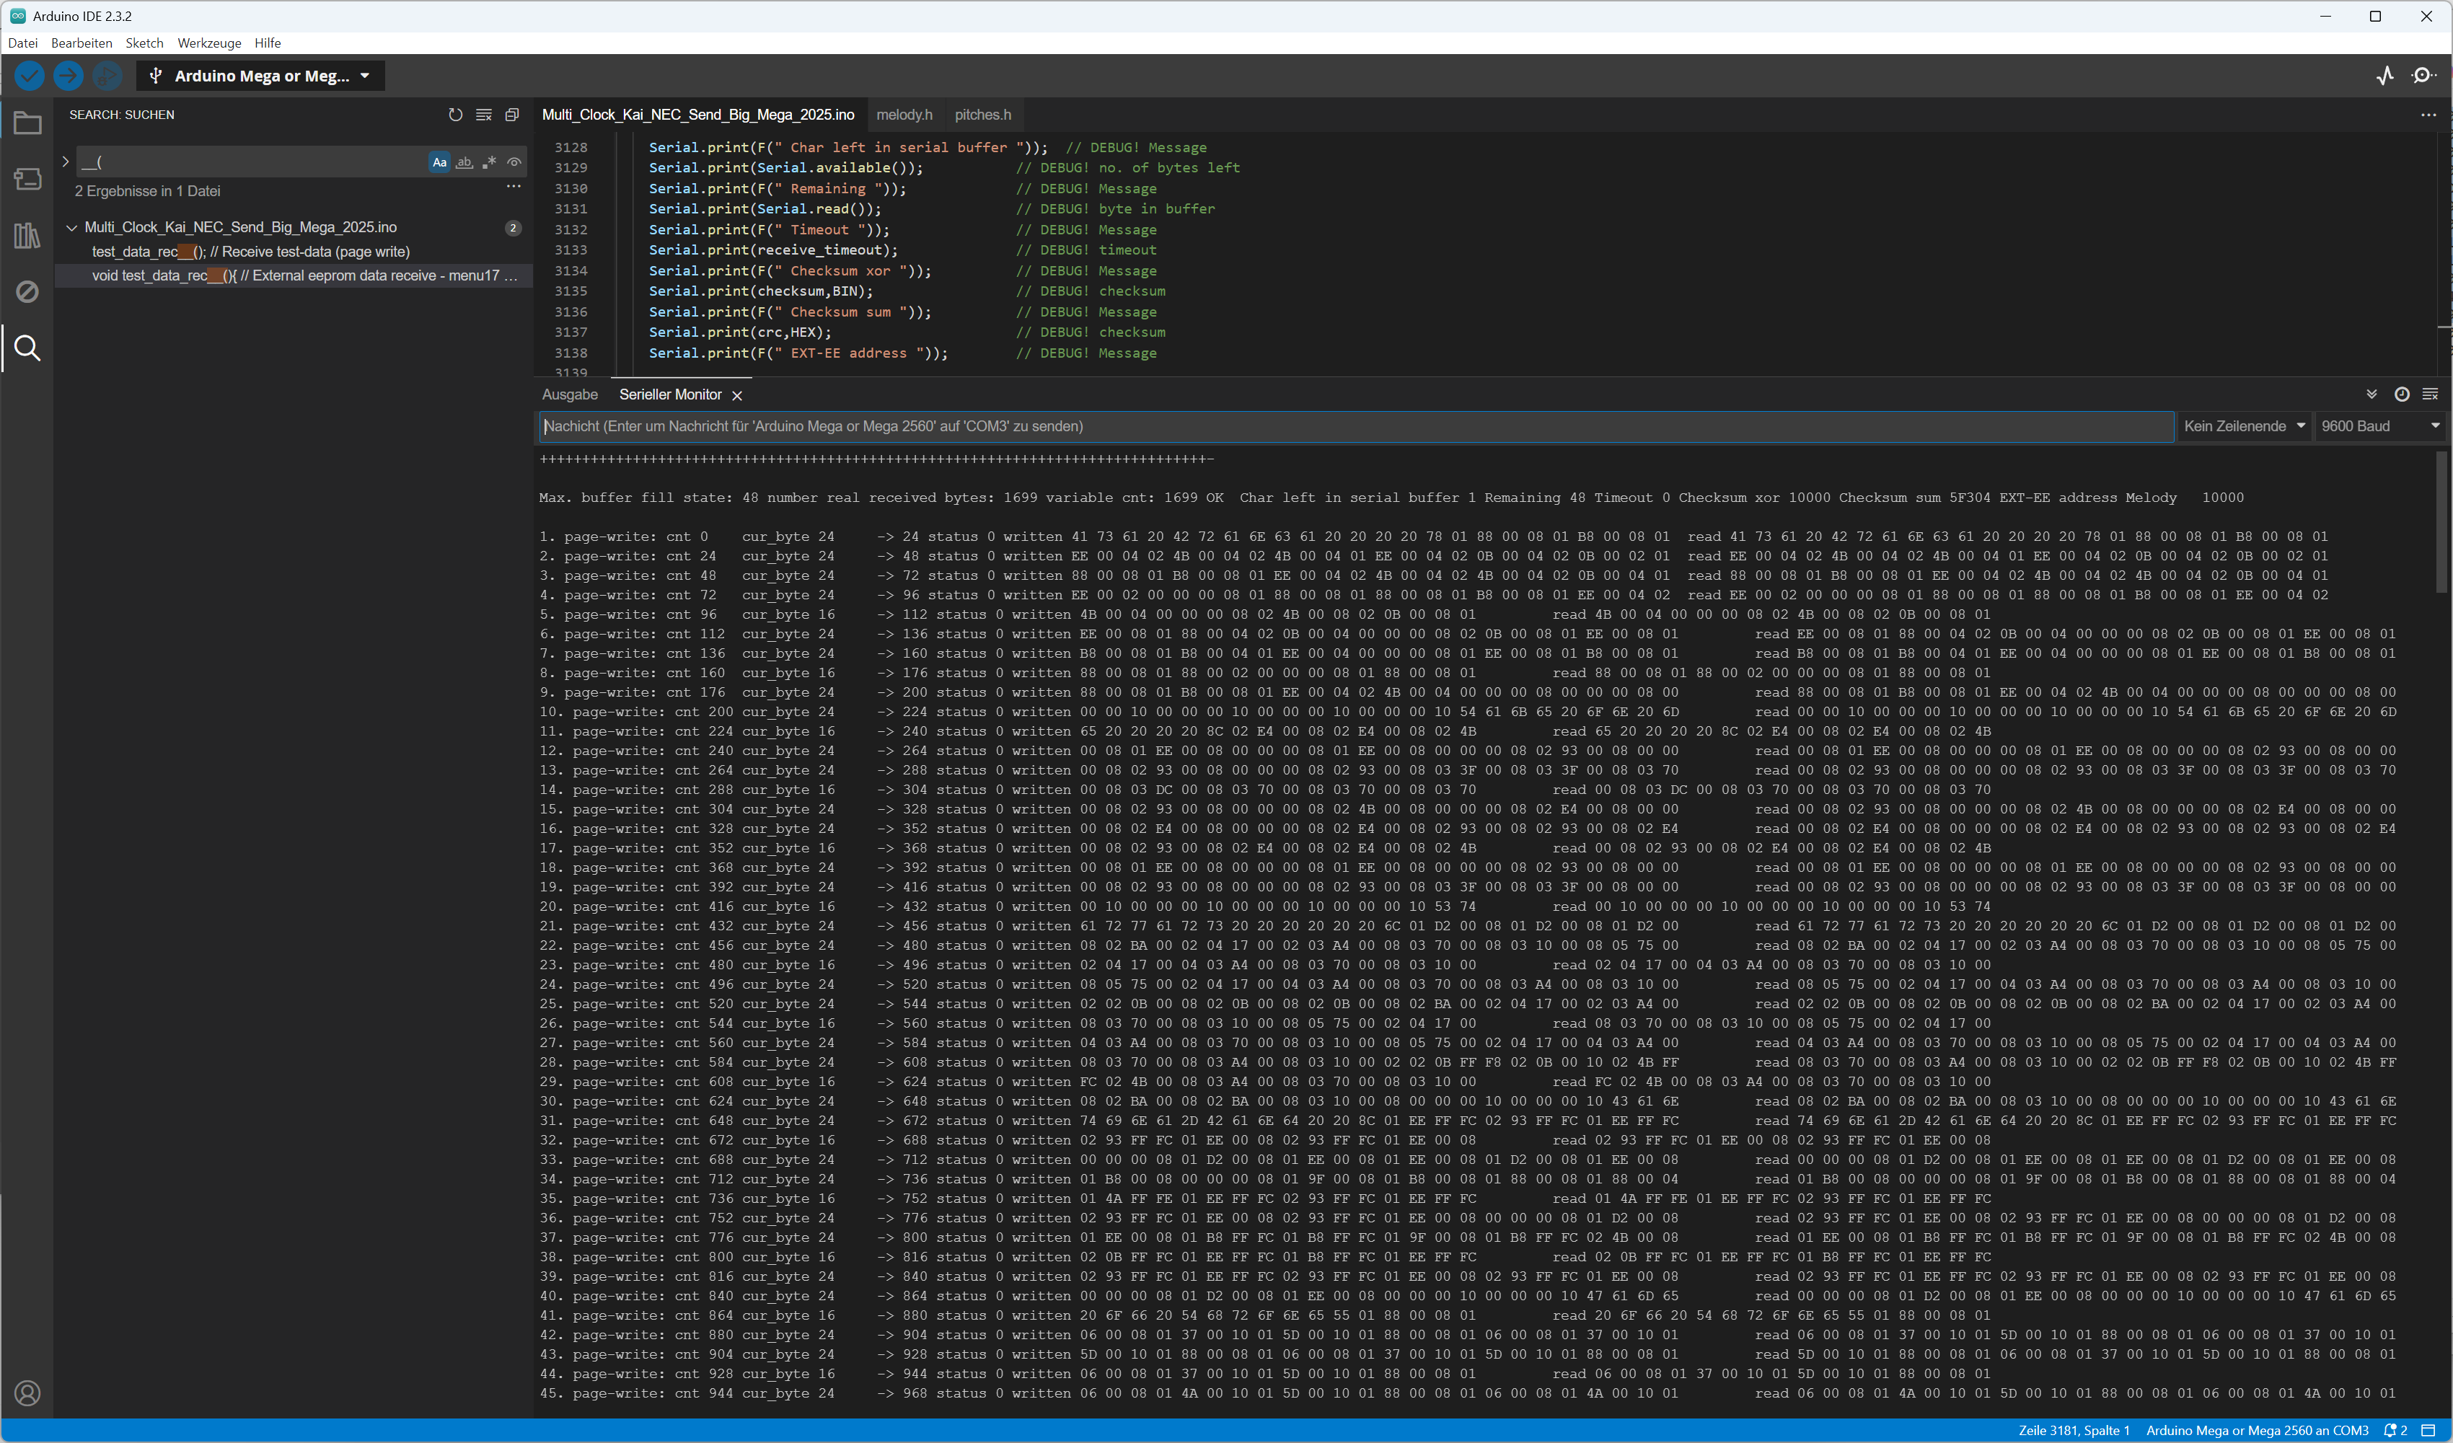
Task: Open the Library Manager books icon
Action: tap(27, 236)
